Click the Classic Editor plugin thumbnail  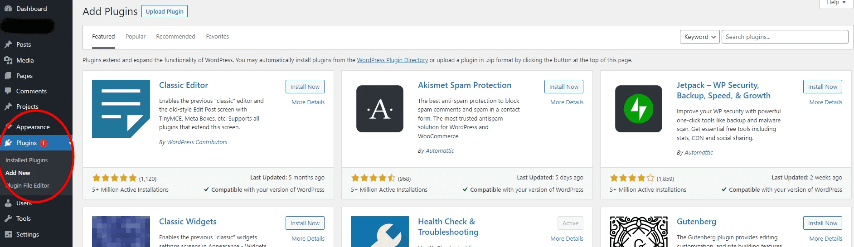pyautogui.click(x=121, y=109)
